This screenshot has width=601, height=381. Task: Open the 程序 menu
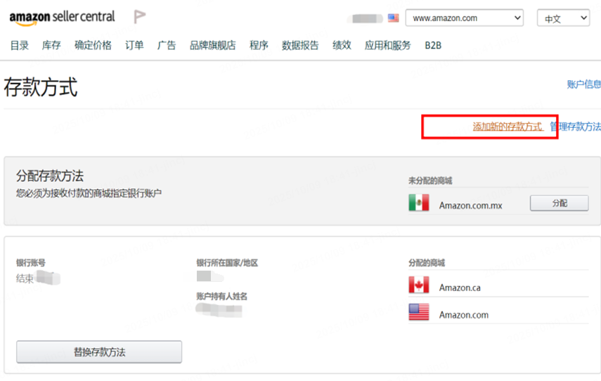click(259, 45)
